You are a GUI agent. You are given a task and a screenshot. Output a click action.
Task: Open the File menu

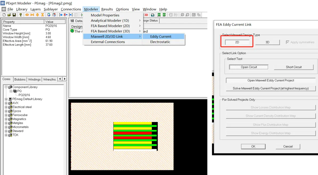point(10,9)
